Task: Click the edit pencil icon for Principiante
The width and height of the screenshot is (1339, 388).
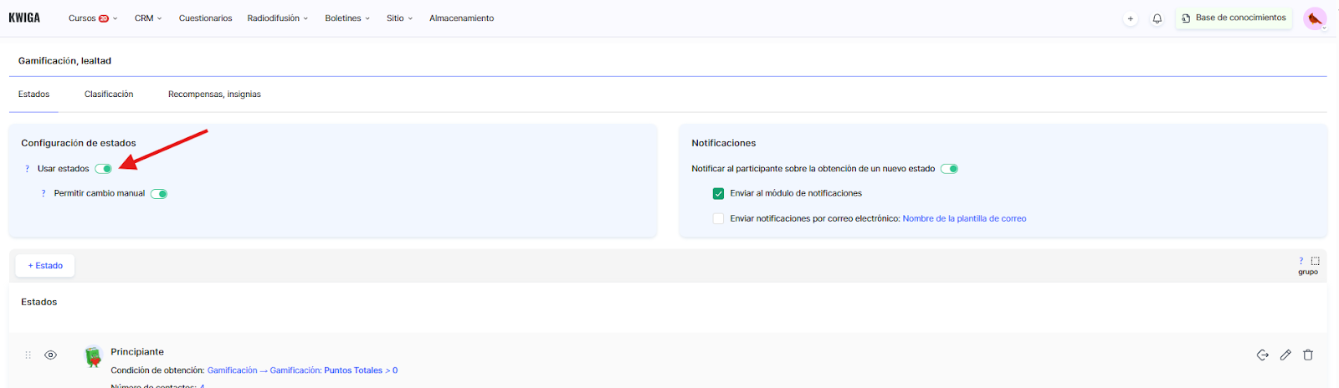Action: [x=1285, y=355]
